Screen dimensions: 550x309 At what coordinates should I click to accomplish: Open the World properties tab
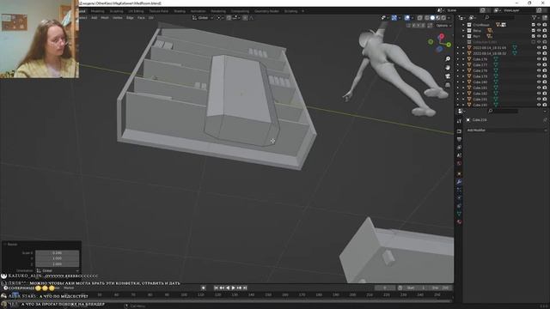(x=459, y=163)
